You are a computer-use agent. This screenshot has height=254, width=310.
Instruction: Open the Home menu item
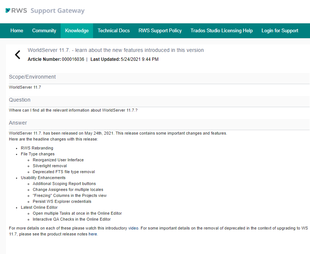tap(17, 31)
